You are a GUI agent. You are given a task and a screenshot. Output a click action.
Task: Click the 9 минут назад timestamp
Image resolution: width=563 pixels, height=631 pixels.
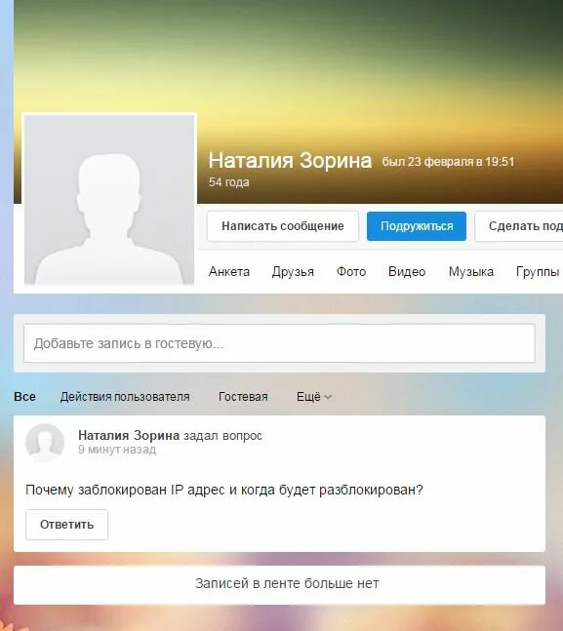(x=117, y=450)
